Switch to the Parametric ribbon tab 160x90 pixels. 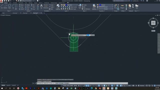pos(21,3)
